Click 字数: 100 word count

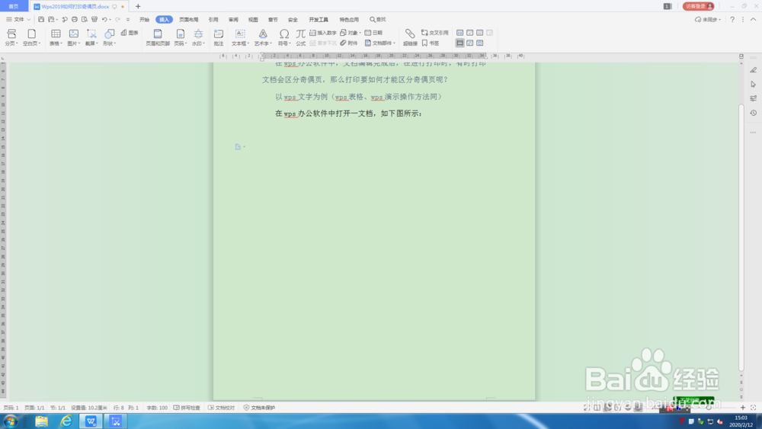pos(156,408)
